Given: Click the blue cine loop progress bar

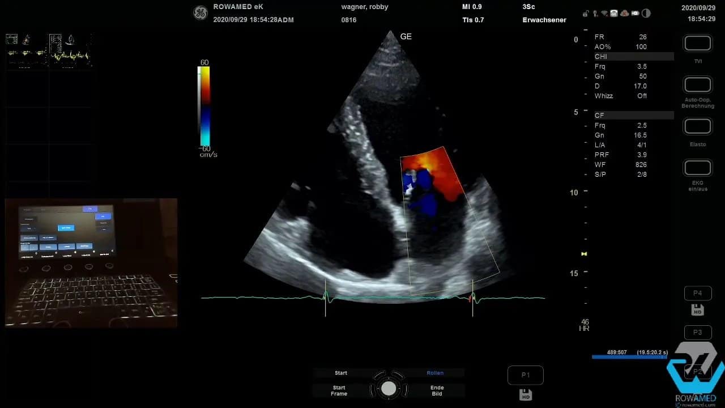Looking at the screenshot, I should pos(629,357).
